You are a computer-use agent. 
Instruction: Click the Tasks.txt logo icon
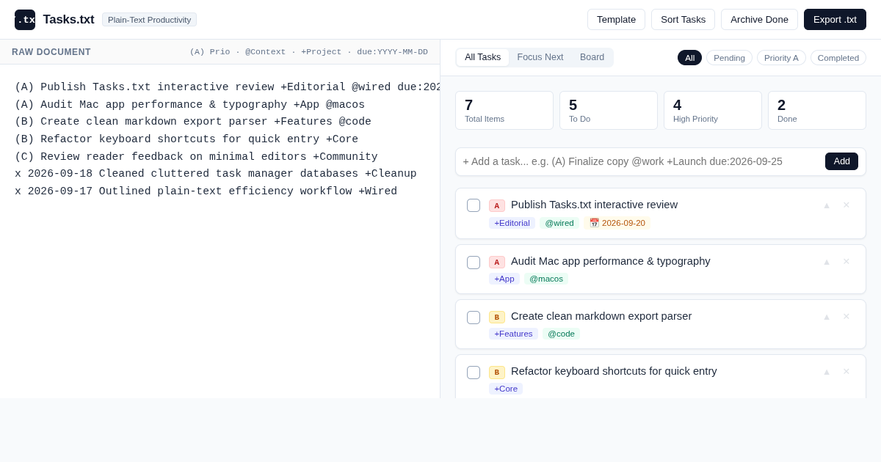point(25,20)
